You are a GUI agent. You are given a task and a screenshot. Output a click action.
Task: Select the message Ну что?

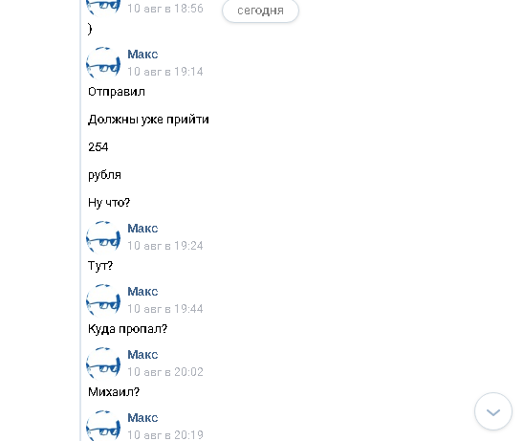(109, 203)
